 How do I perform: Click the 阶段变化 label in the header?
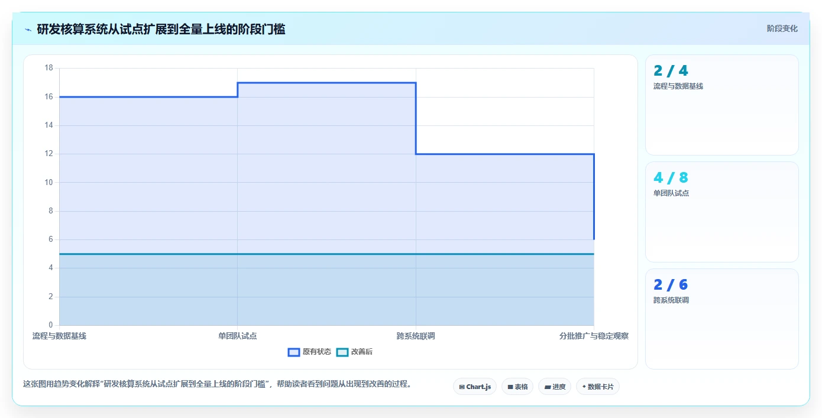[x=782, y=28]
